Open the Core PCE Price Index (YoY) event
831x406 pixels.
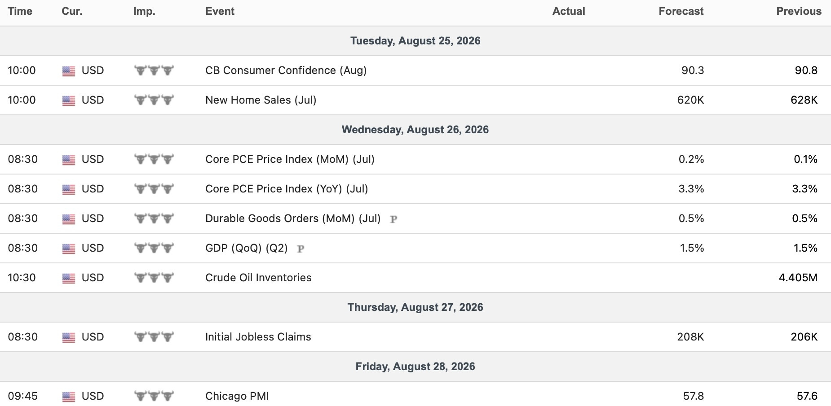[287, 189]
